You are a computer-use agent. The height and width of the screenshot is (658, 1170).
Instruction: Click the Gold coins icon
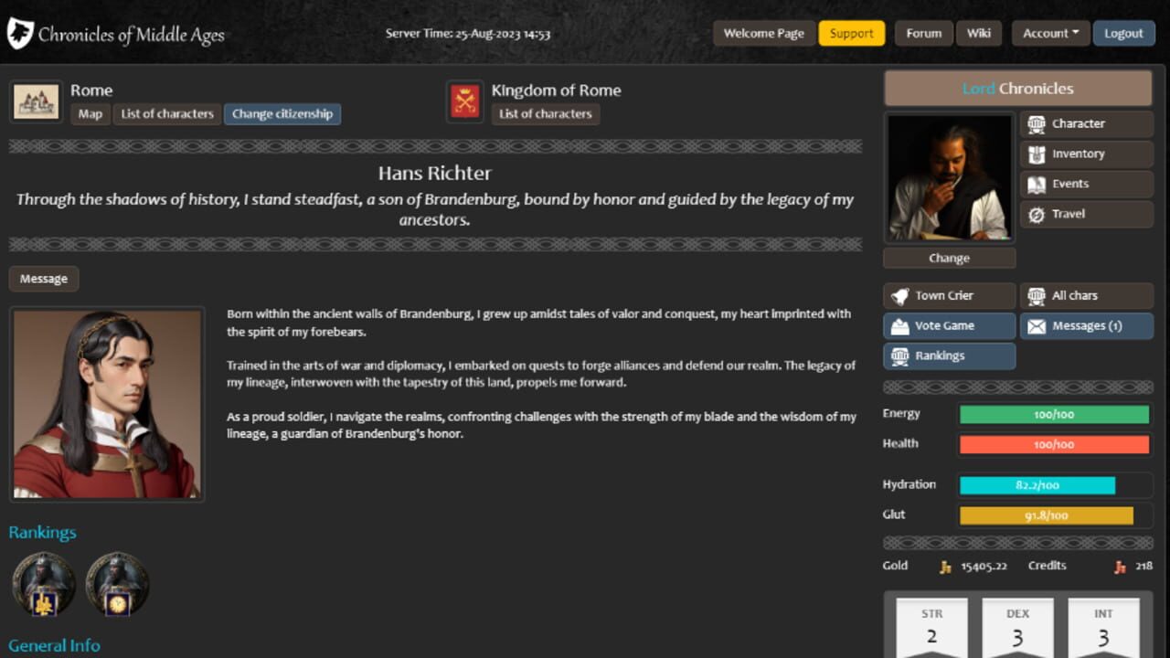pyautogui.click(x=946, y=567)
